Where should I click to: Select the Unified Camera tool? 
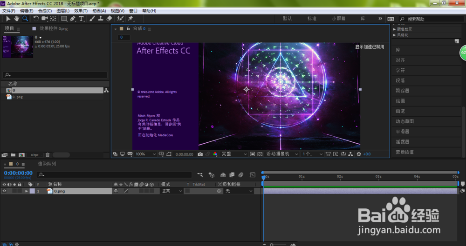click(x=45, y=19)
